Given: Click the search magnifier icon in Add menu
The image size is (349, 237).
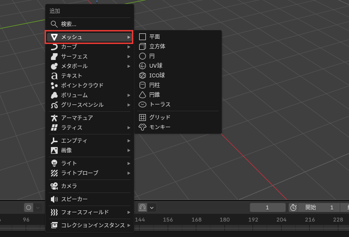Looking at the screenshot, I should click(x=54, y=24).
